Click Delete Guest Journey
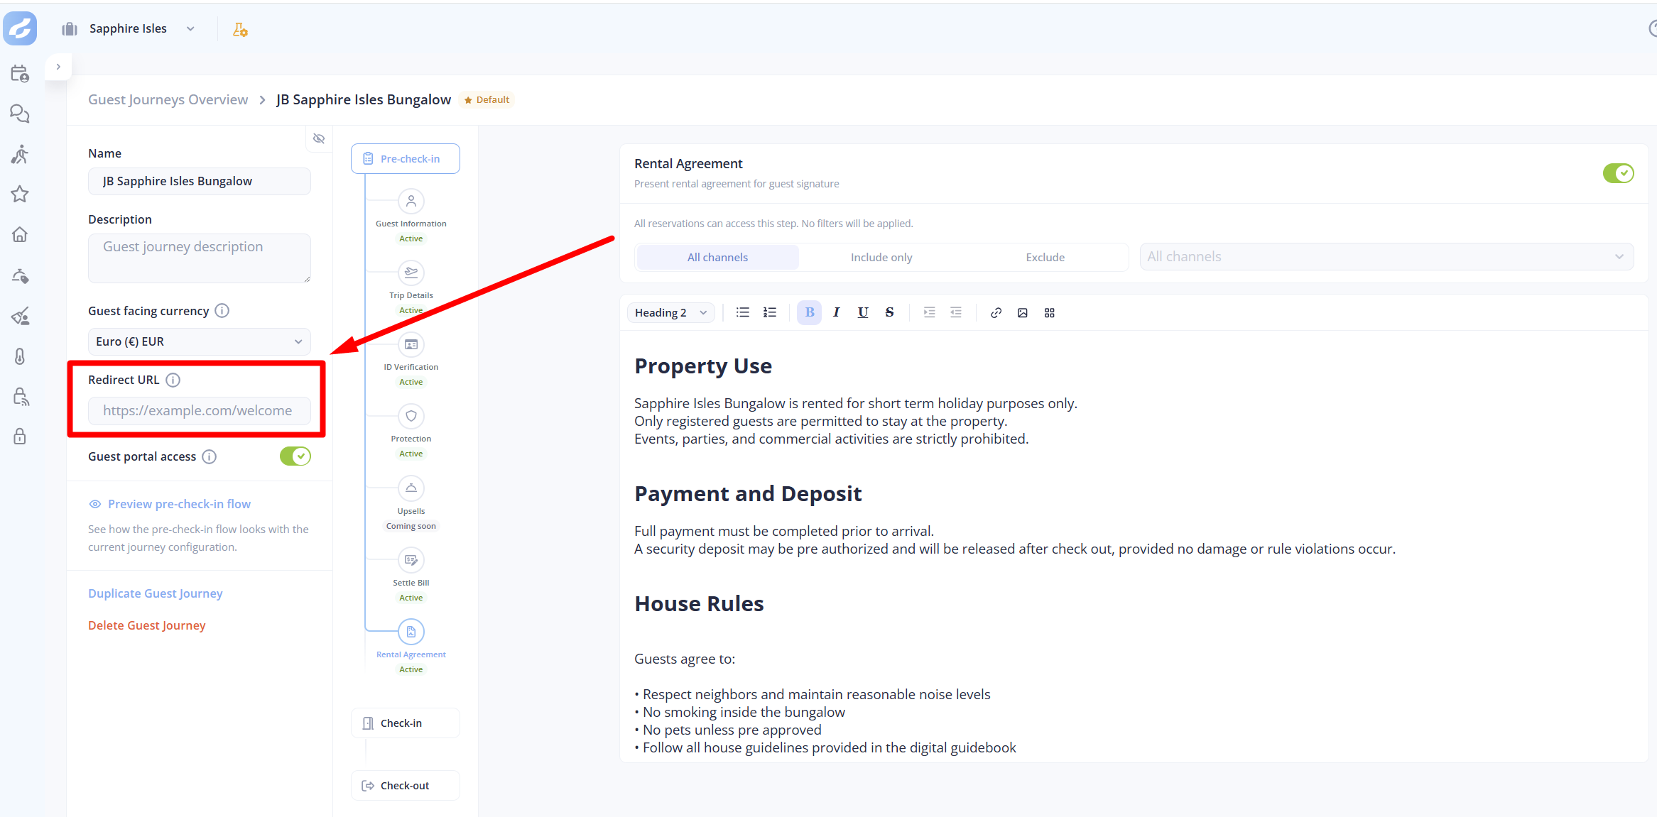Screen dimensions: 1657x817 pyautogui.click(x=147, y=625)
